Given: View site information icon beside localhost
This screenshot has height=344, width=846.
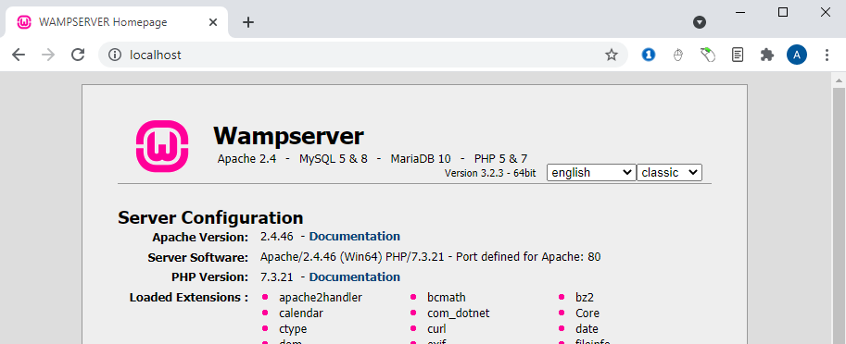Looking at the screenshot, I should (115, 55).
